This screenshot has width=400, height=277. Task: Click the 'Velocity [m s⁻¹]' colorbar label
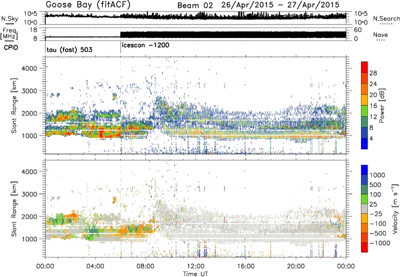pyautogui.click(x=395, y=208)
